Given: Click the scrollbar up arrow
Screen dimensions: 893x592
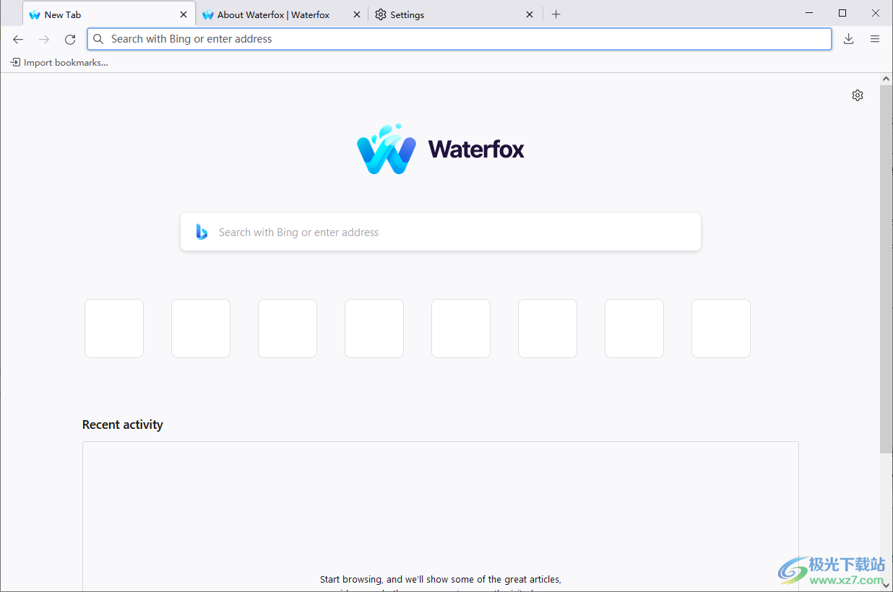Looking at the screenshot, I should [886, 79].
